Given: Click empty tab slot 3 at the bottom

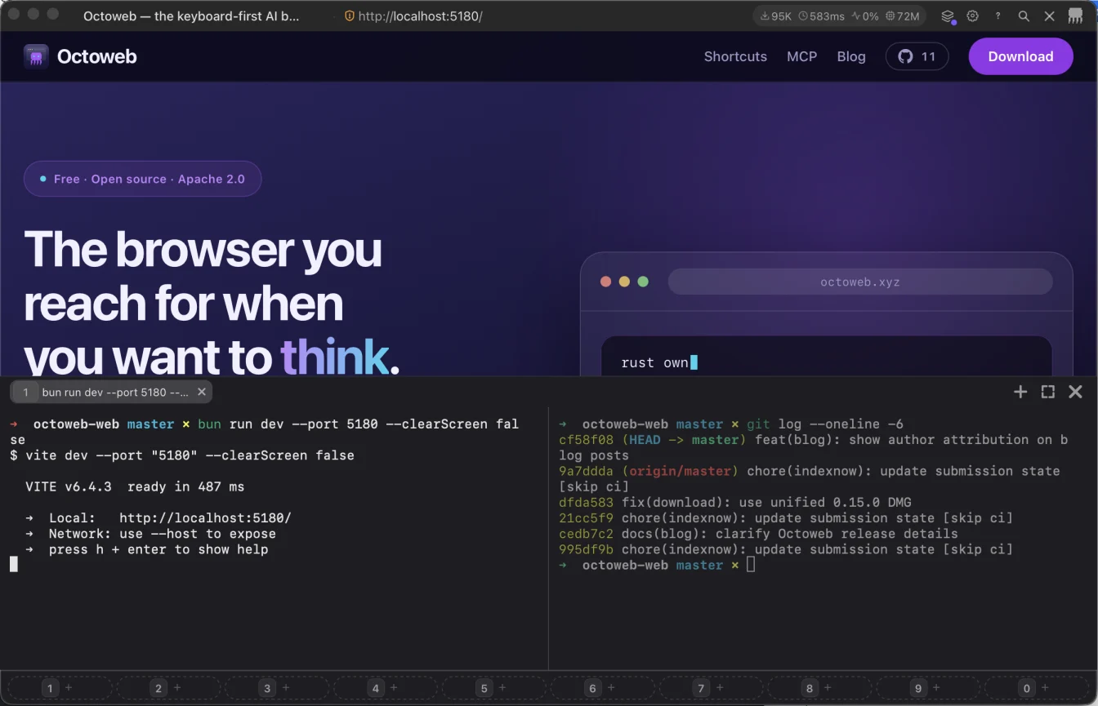Looking at the screenshot, I should pyautogui.click(x=277, y=688).
